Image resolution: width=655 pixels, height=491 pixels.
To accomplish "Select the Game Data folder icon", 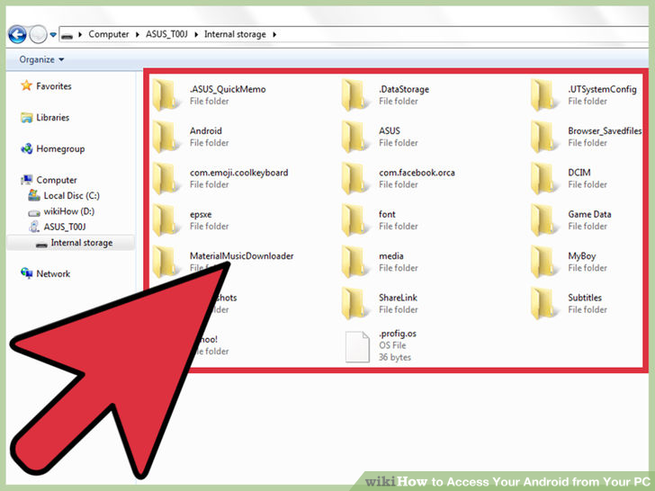I will pyautogui.click(x=543, y=220).
